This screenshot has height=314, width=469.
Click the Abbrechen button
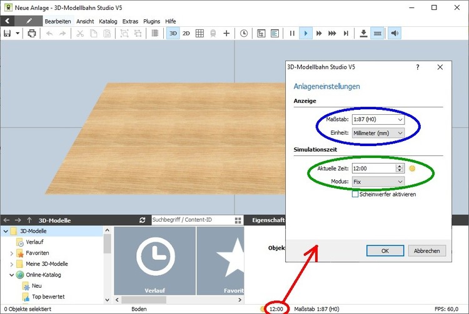[427, 251]
